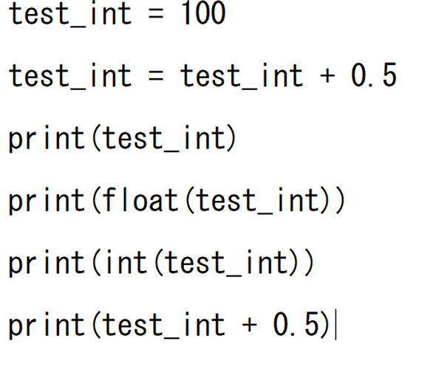The image size is (433, 378).
Task: Click test_int at start of first line
Action: click(x=70, y=14)
